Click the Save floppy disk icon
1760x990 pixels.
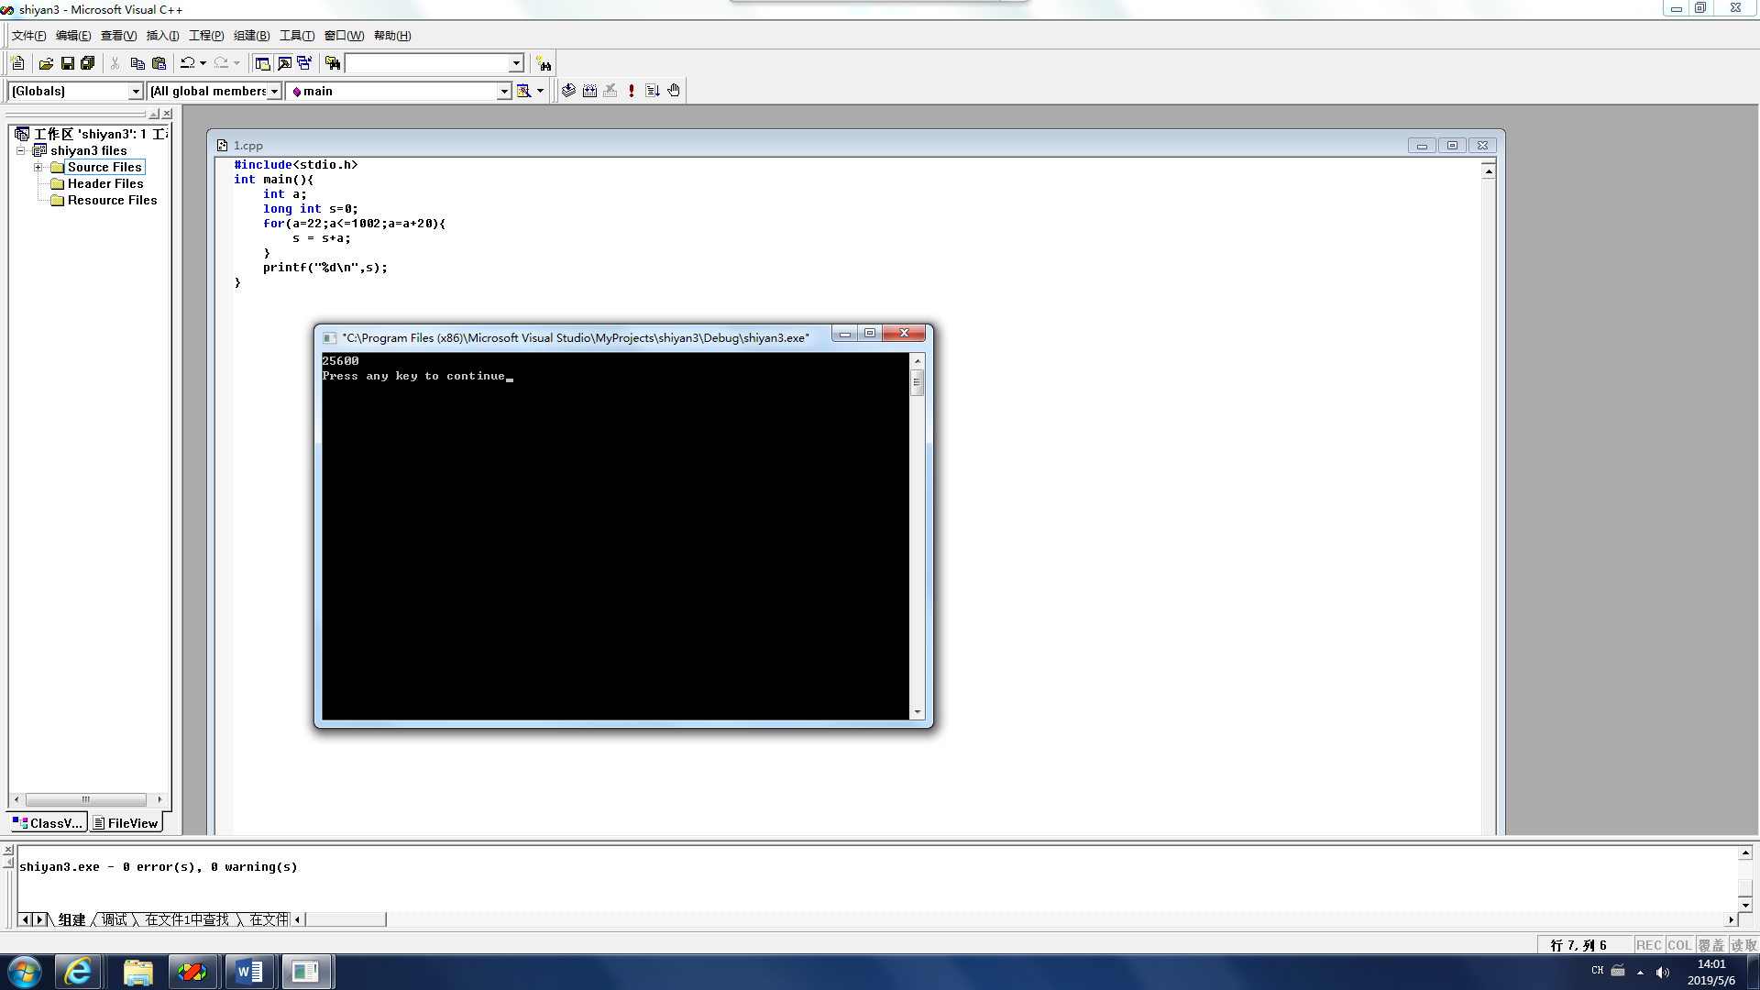point(67,63)
